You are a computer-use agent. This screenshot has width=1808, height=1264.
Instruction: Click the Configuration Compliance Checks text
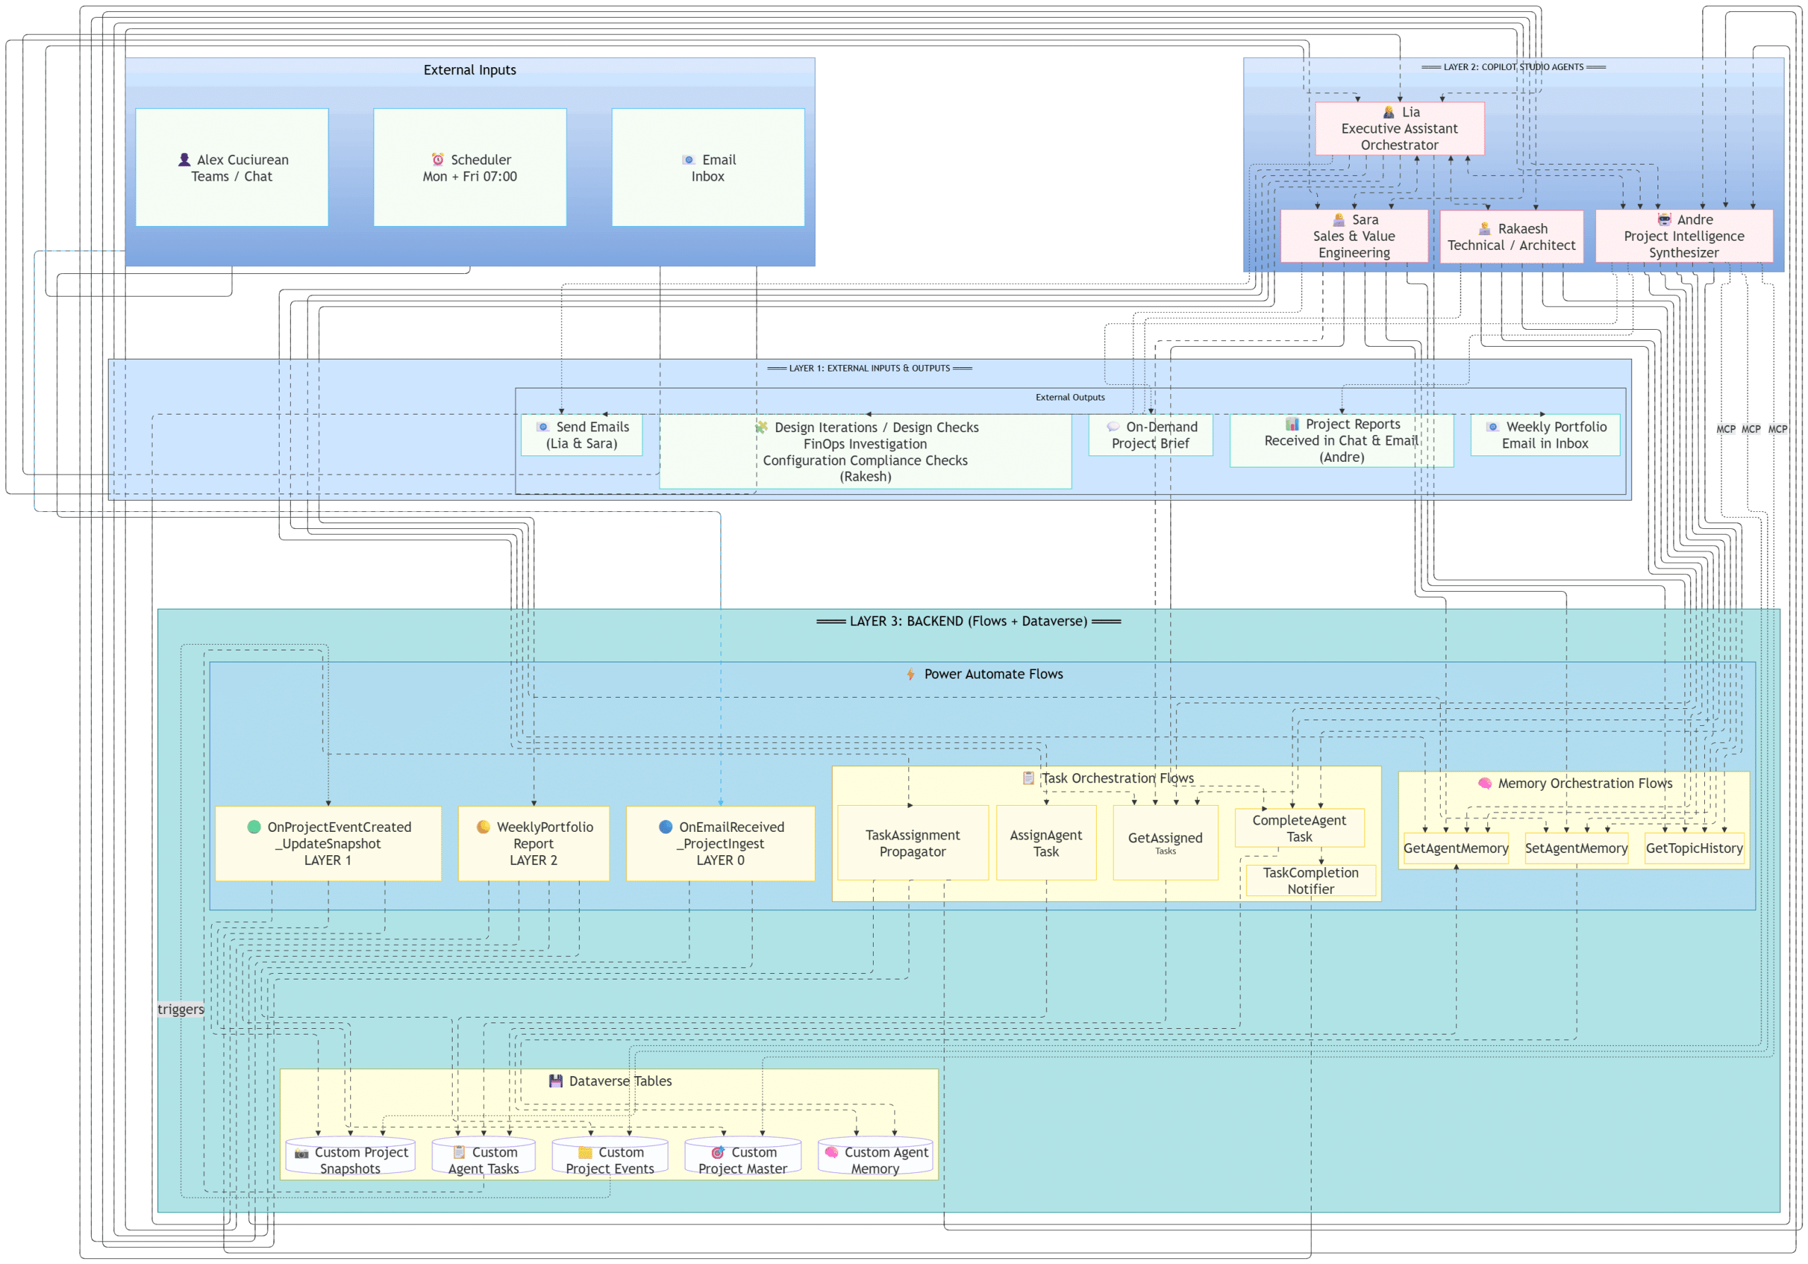coord(865,460)
